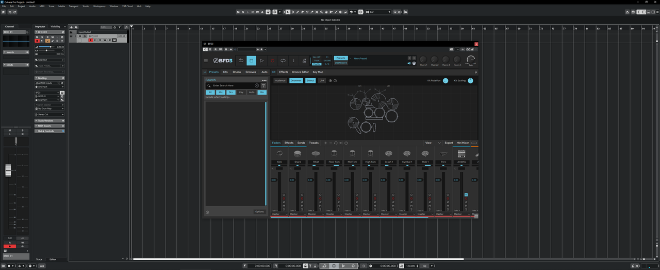Toggle the Mix search filter
This screenshot has height=270, width=660.
(221, 92)
